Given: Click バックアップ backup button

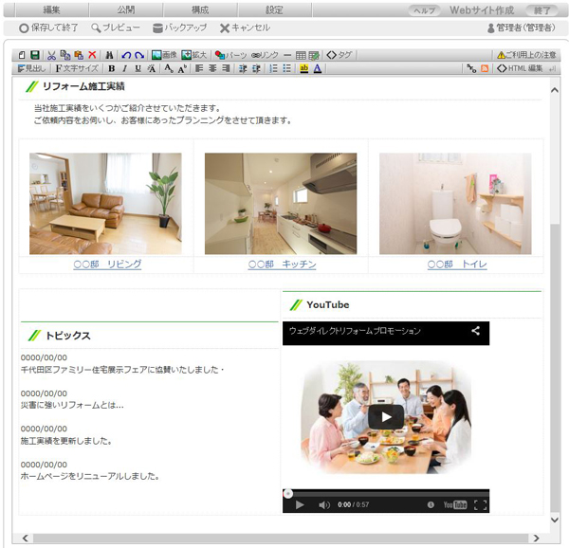Looking at the screenshot, I should (179, 27).
